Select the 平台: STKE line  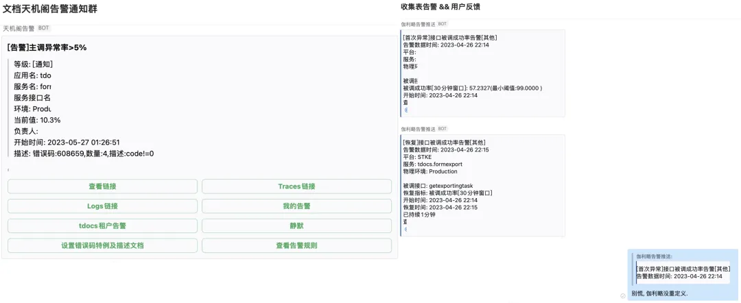[x=417, y=157]
